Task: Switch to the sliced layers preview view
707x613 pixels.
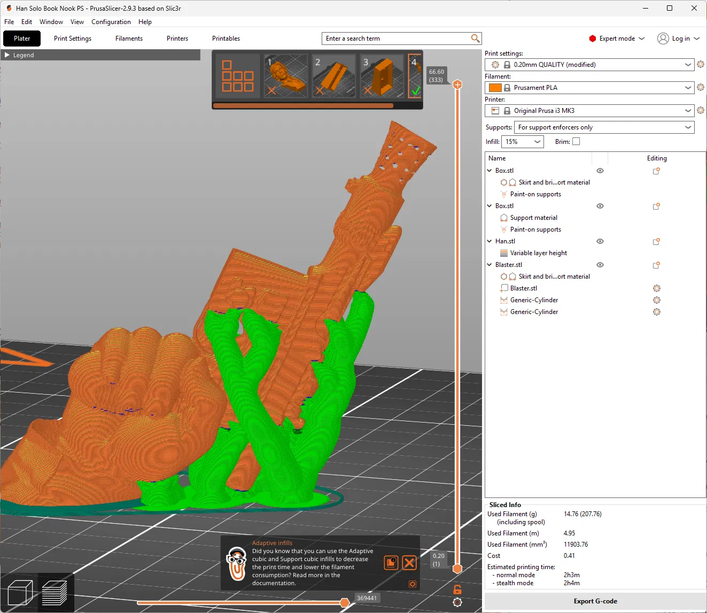Action: 54,593
